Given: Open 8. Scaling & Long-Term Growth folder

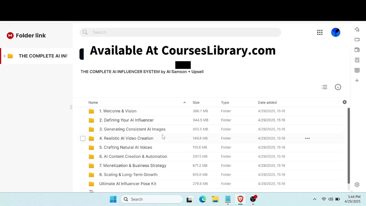Looking at the screenshot, I should click(128, 175).
